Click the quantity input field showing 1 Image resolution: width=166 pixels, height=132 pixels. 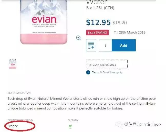pyautogui.click(x=105, y=45)
